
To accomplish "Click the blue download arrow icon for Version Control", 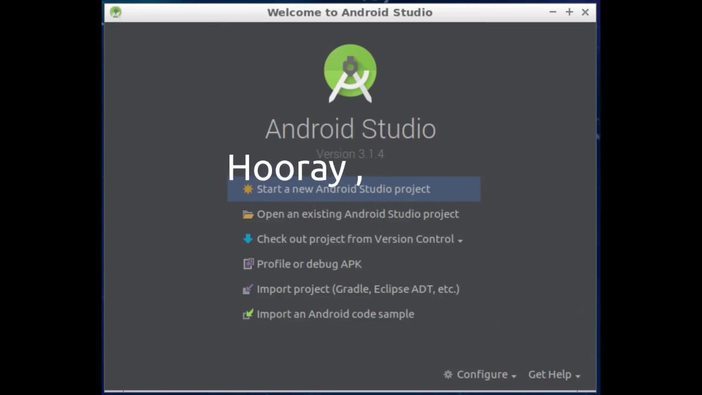I will (248, 239).
